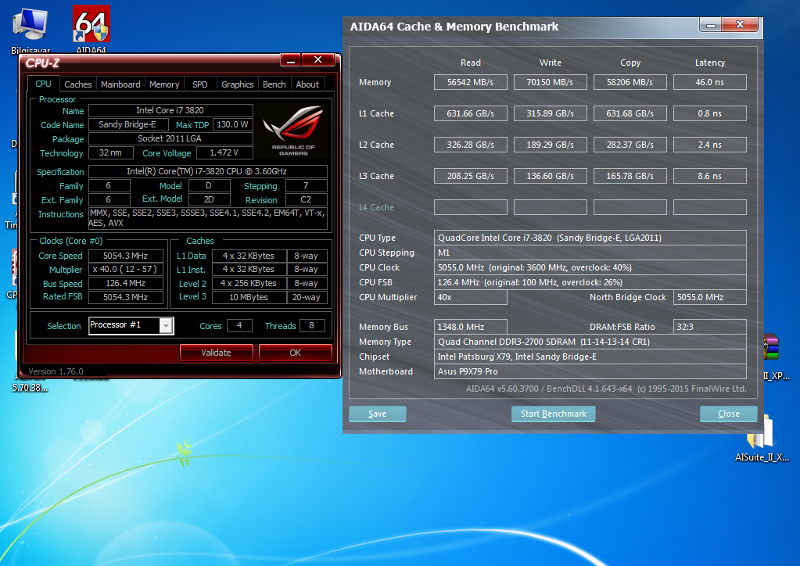Open the Bilgisayar desktop icon

tap(30, 24)
